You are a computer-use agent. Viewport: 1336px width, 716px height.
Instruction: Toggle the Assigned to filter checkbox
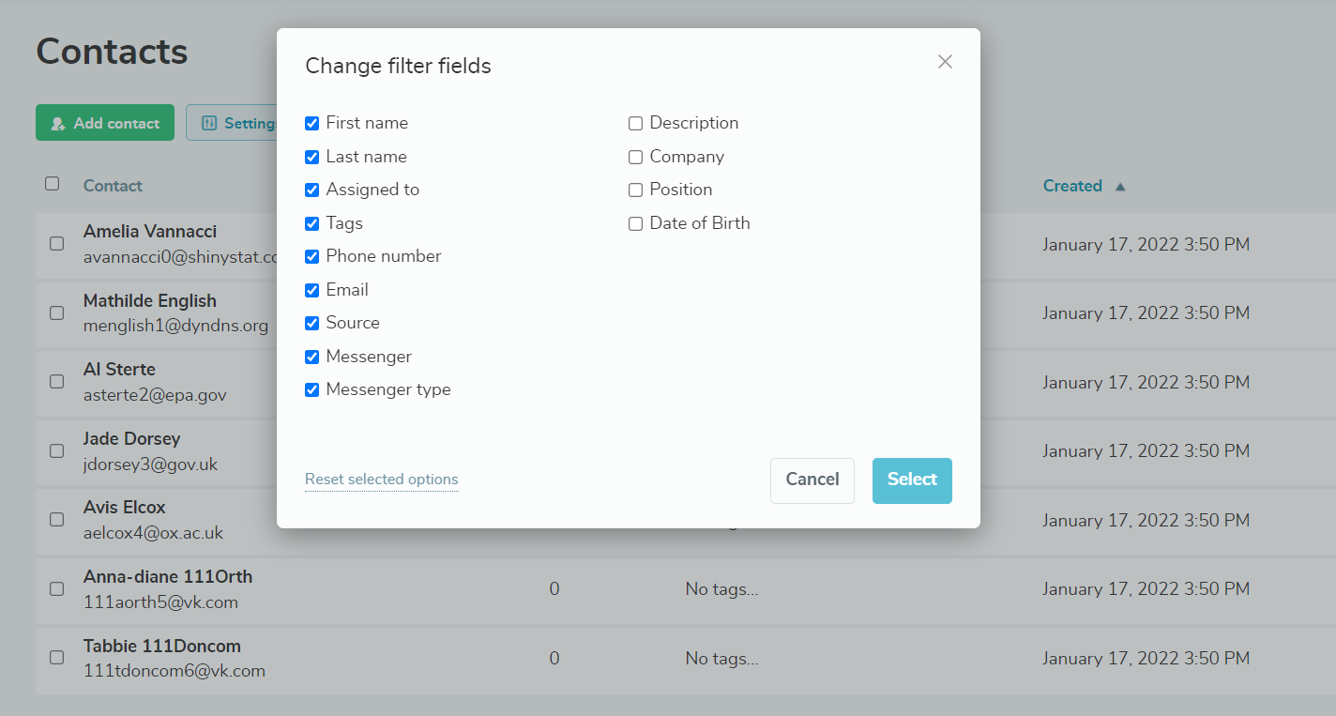pyautogui.click(x=312, y=190)
